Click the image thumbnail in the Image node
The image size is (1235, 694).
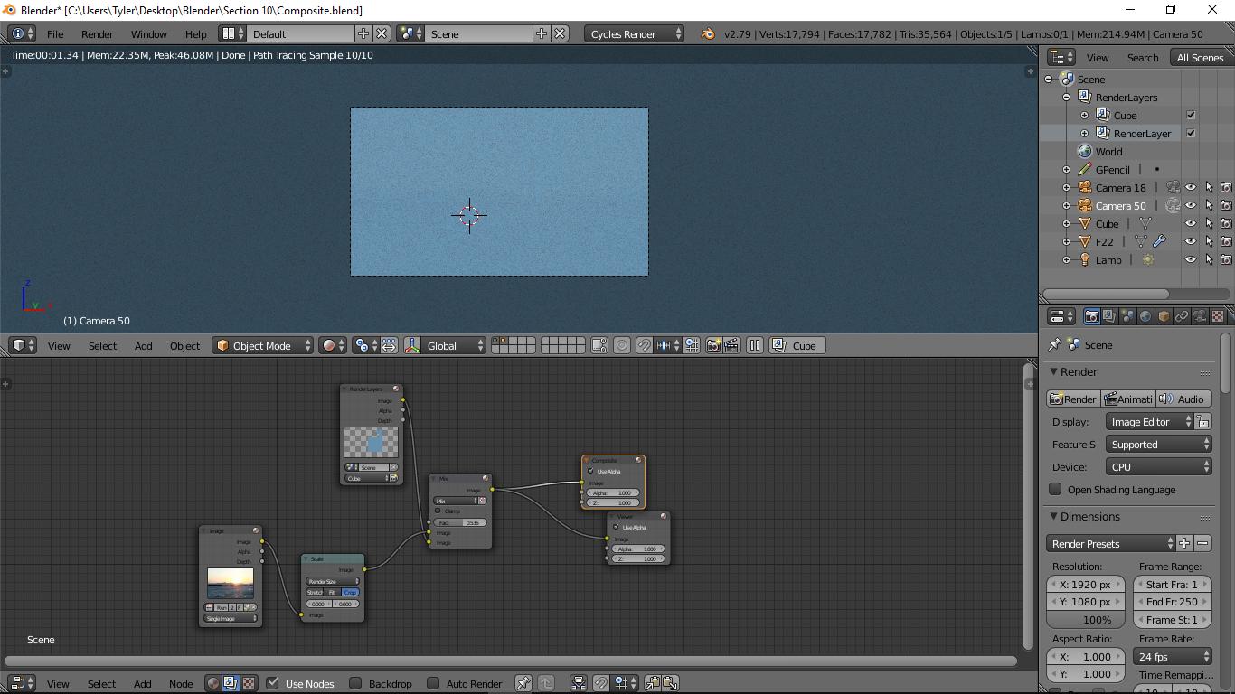tap(231, 583)
